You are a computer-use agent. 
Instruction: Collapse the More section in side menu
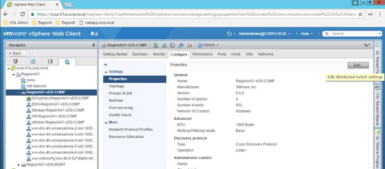(x=106, y=122)
